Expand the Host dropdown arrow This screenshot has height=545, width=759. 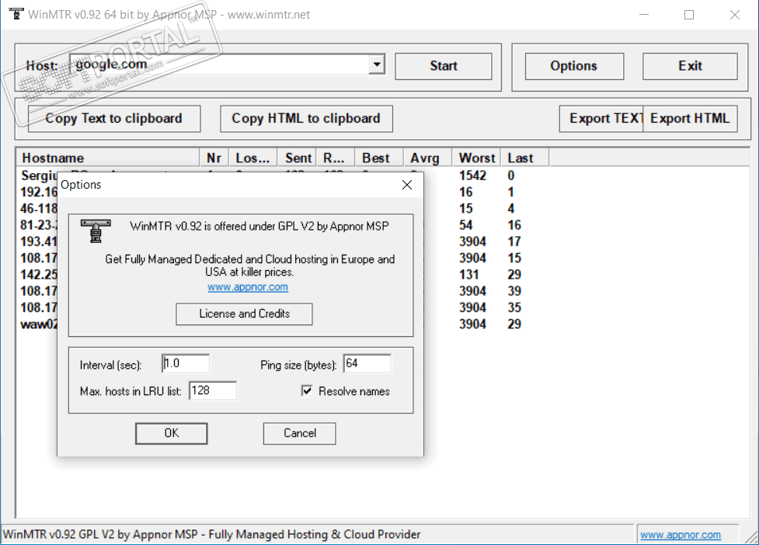pos(377,64)
